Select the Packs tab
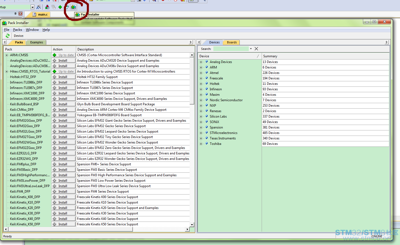 19,42
